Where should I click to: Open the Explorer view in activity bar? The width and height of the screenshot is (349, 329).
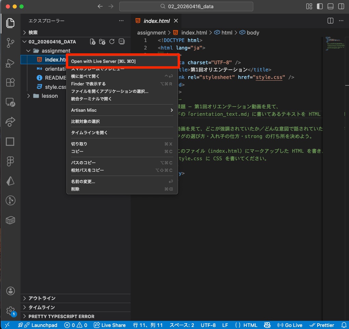10,23
